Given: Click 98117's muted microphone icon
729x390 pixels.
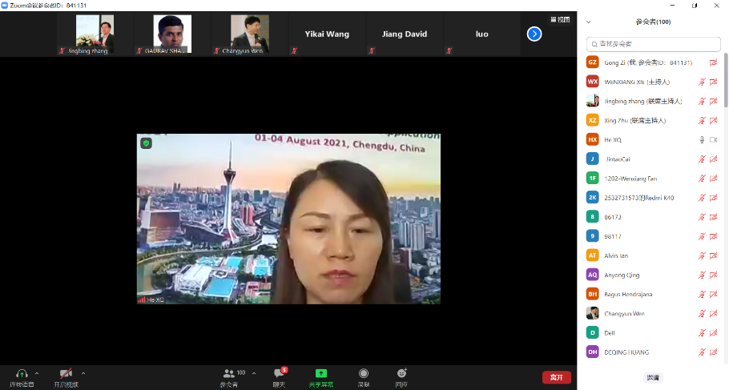Looking at the screenshot, I should [702, 236].
